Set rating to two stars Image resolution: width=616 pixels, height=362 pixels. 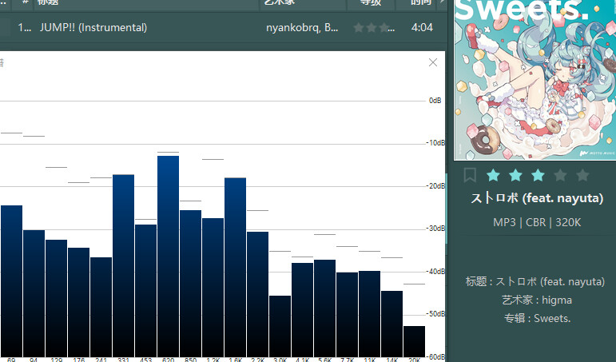[x=515, y=175]
